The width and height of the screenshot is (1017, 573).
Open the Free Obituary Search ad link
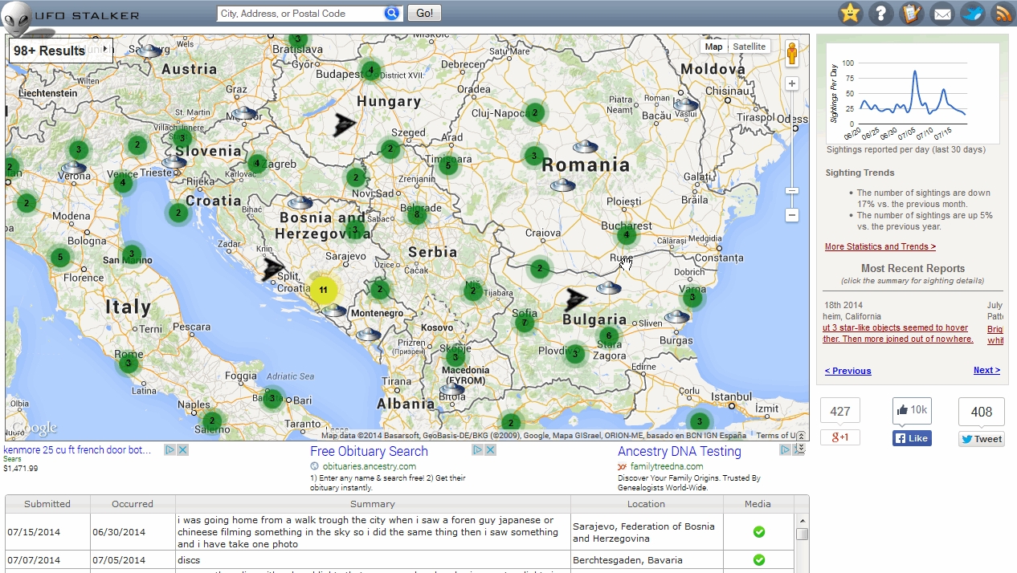click(369, 451)
